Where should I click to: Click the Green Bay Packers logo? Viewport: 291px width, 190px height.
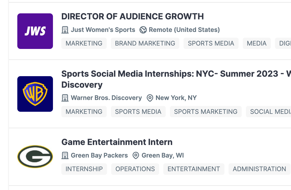pyautogui.click(x=35, y=157)
